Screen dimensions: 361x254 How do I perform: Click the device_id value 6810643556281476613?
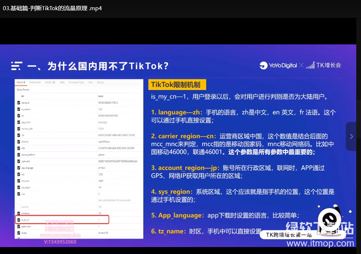tap(108, 103)
